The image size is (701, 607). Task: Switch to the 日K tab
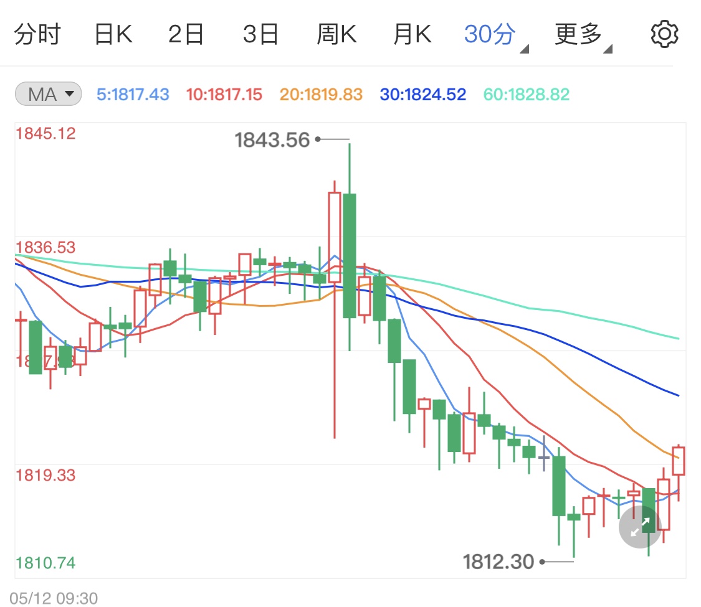[x=113, y=34]
